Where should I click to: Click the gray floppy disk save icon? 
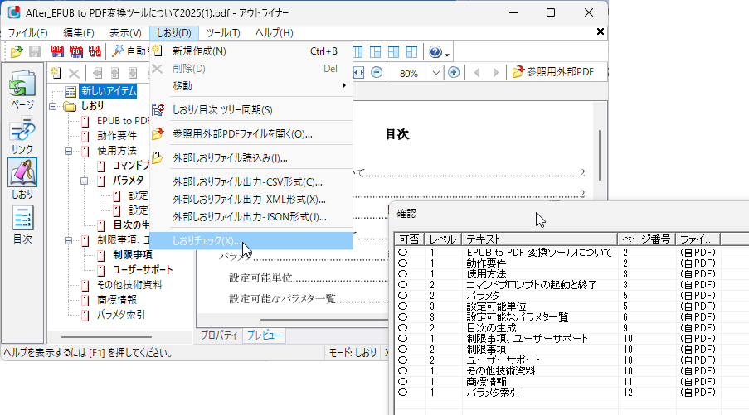click(x=35, y=51)
